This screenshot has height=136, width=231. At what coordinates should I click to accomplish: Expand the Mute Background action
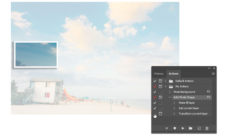click(170, 92)
